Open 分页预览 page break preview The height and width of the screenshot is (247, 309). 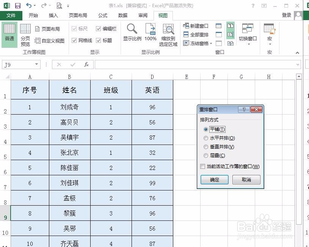point(25,33)
